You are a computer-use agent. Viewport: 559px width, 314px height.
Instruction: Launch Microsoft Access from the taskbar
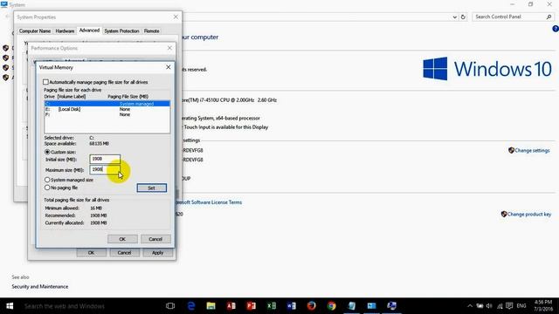231,306
